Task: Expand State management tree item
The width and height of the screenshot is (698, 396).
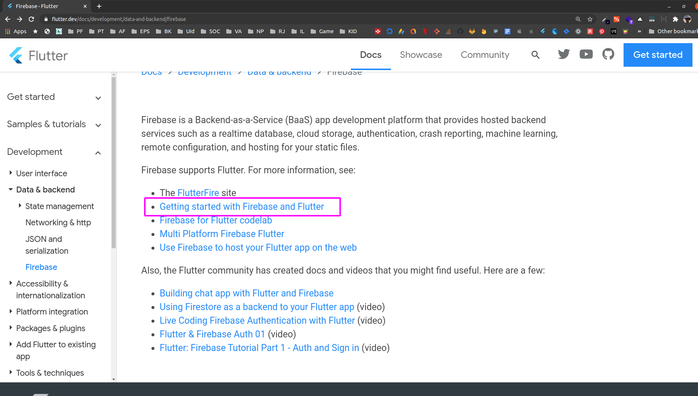Action: click(x=20, y=206)
